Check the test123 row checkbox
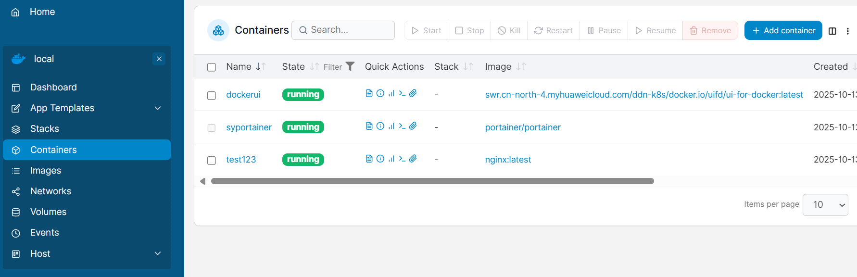Viewport: 857px width, 277px height. 212,160
